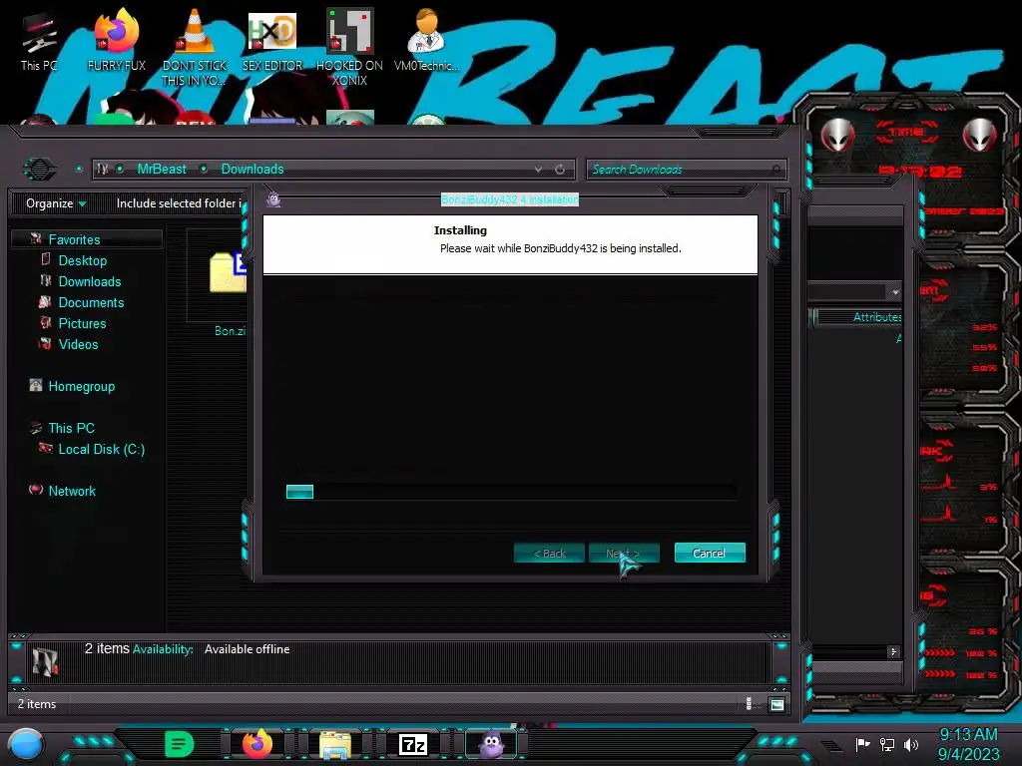Viewport: 1022px width, 766px height.
Task: Open the HOOKED ON XONIX desktop shortcut
Action: click(350, 48)
